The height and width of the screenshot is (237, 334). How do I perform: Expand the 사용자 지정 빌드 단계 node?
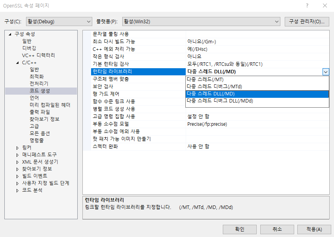[17, 183]
